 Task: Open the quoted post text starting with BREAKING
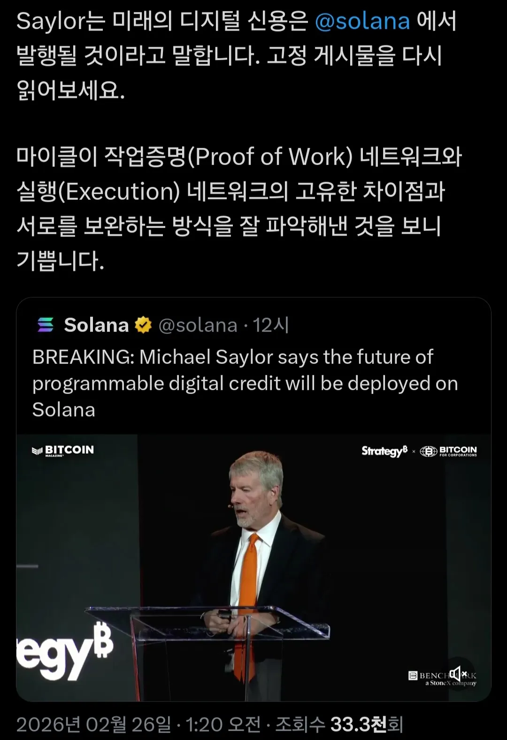[x=245, y=384]
